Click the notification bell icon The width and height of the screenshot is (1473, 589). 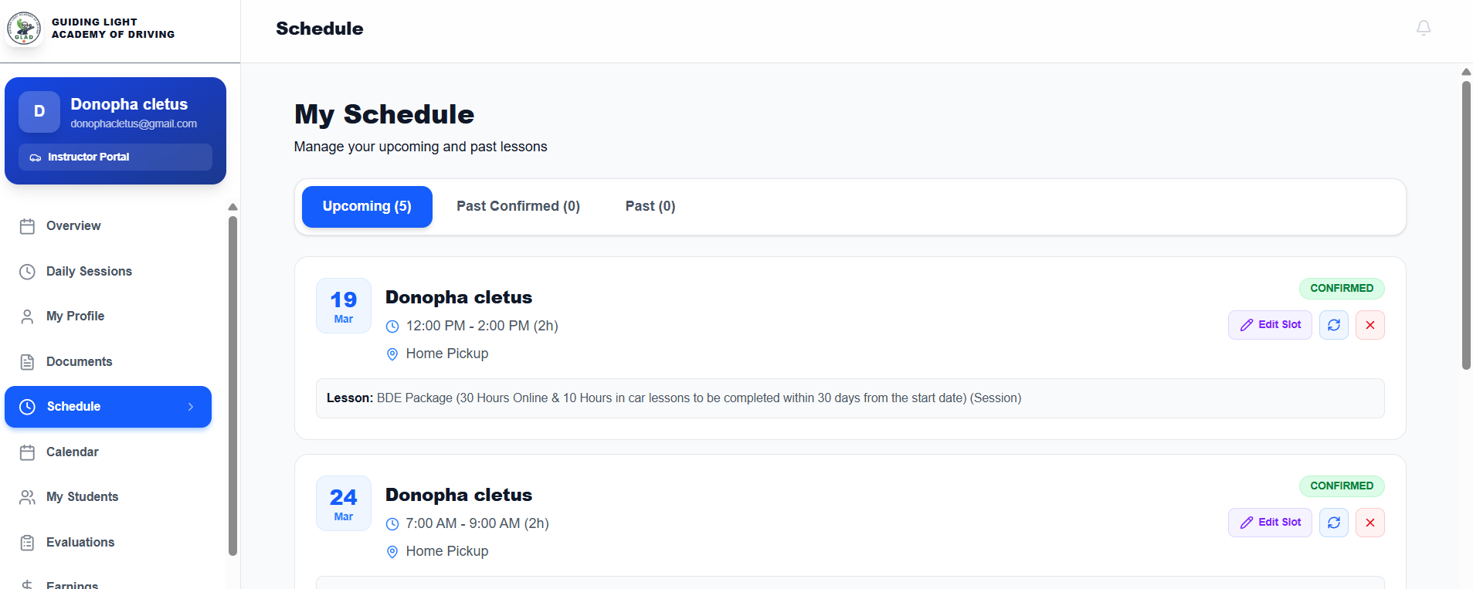(x=1423, y=28)
